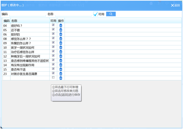183x129 pixels.
Task: Click code cell 23
Action: tap(7, 74)
